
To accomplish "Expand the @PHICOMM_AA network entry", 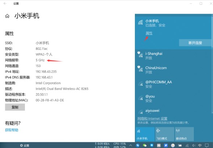I will (173, 84).
